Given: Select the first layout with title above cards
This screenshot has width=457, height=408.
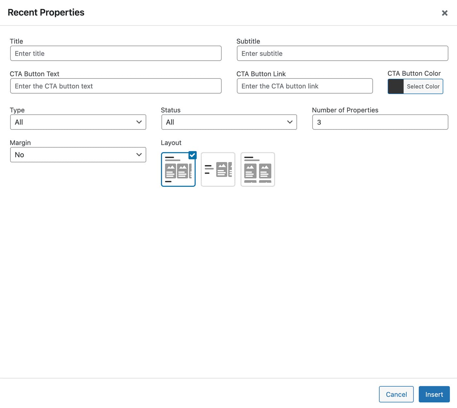Looking at the screenshot, I should 178,170.
